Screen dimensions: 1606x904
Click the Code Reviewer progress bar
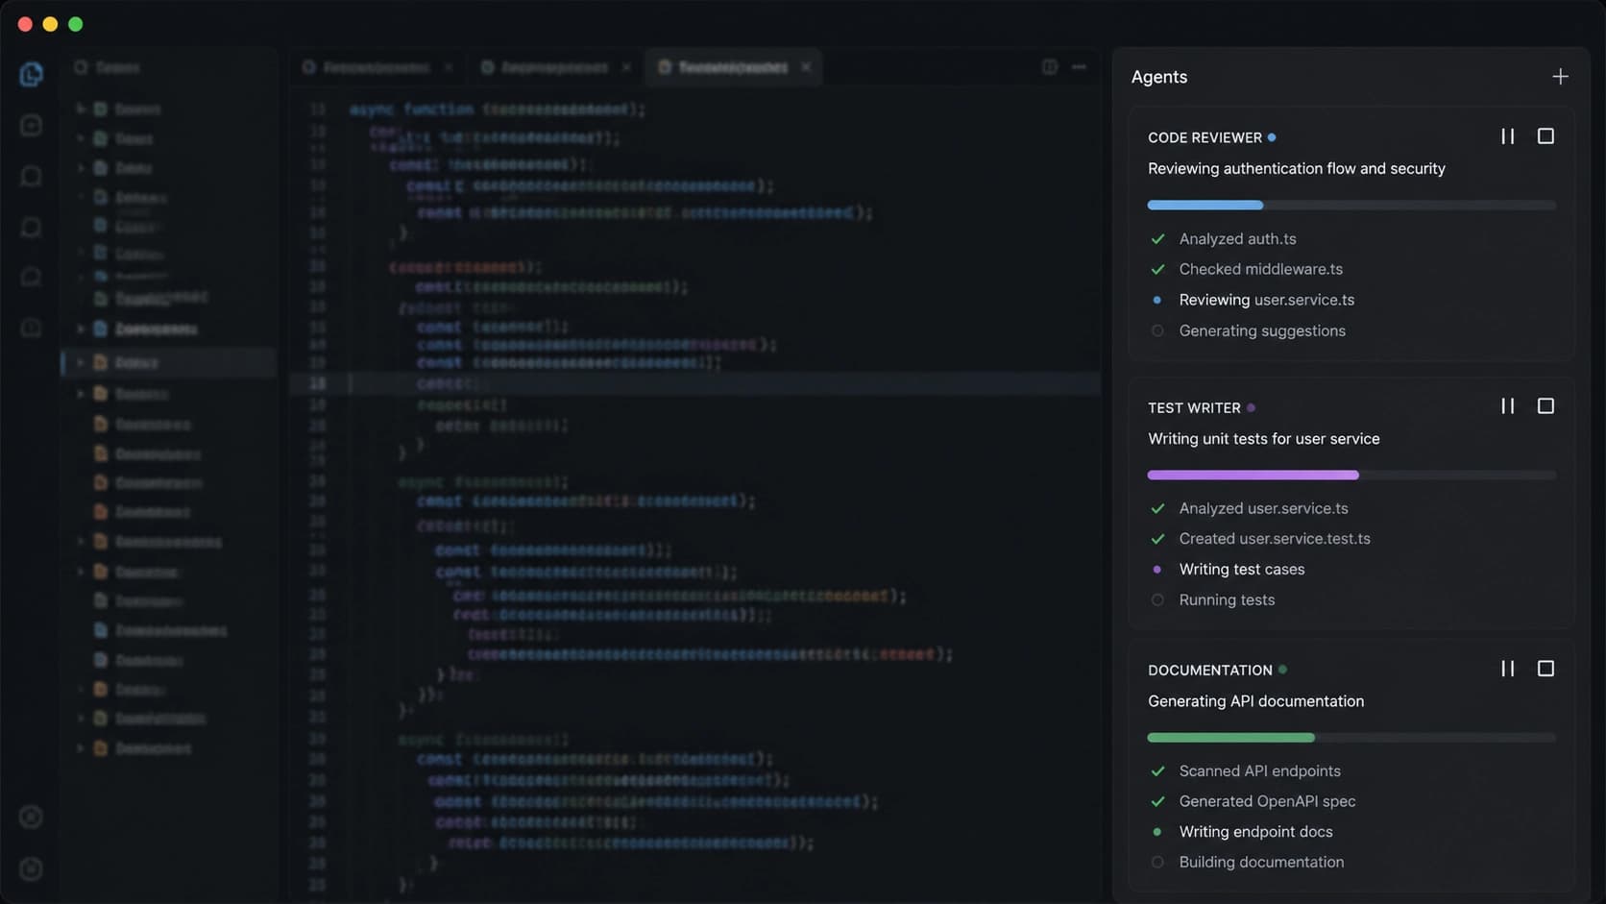(x=1351, y=205)
